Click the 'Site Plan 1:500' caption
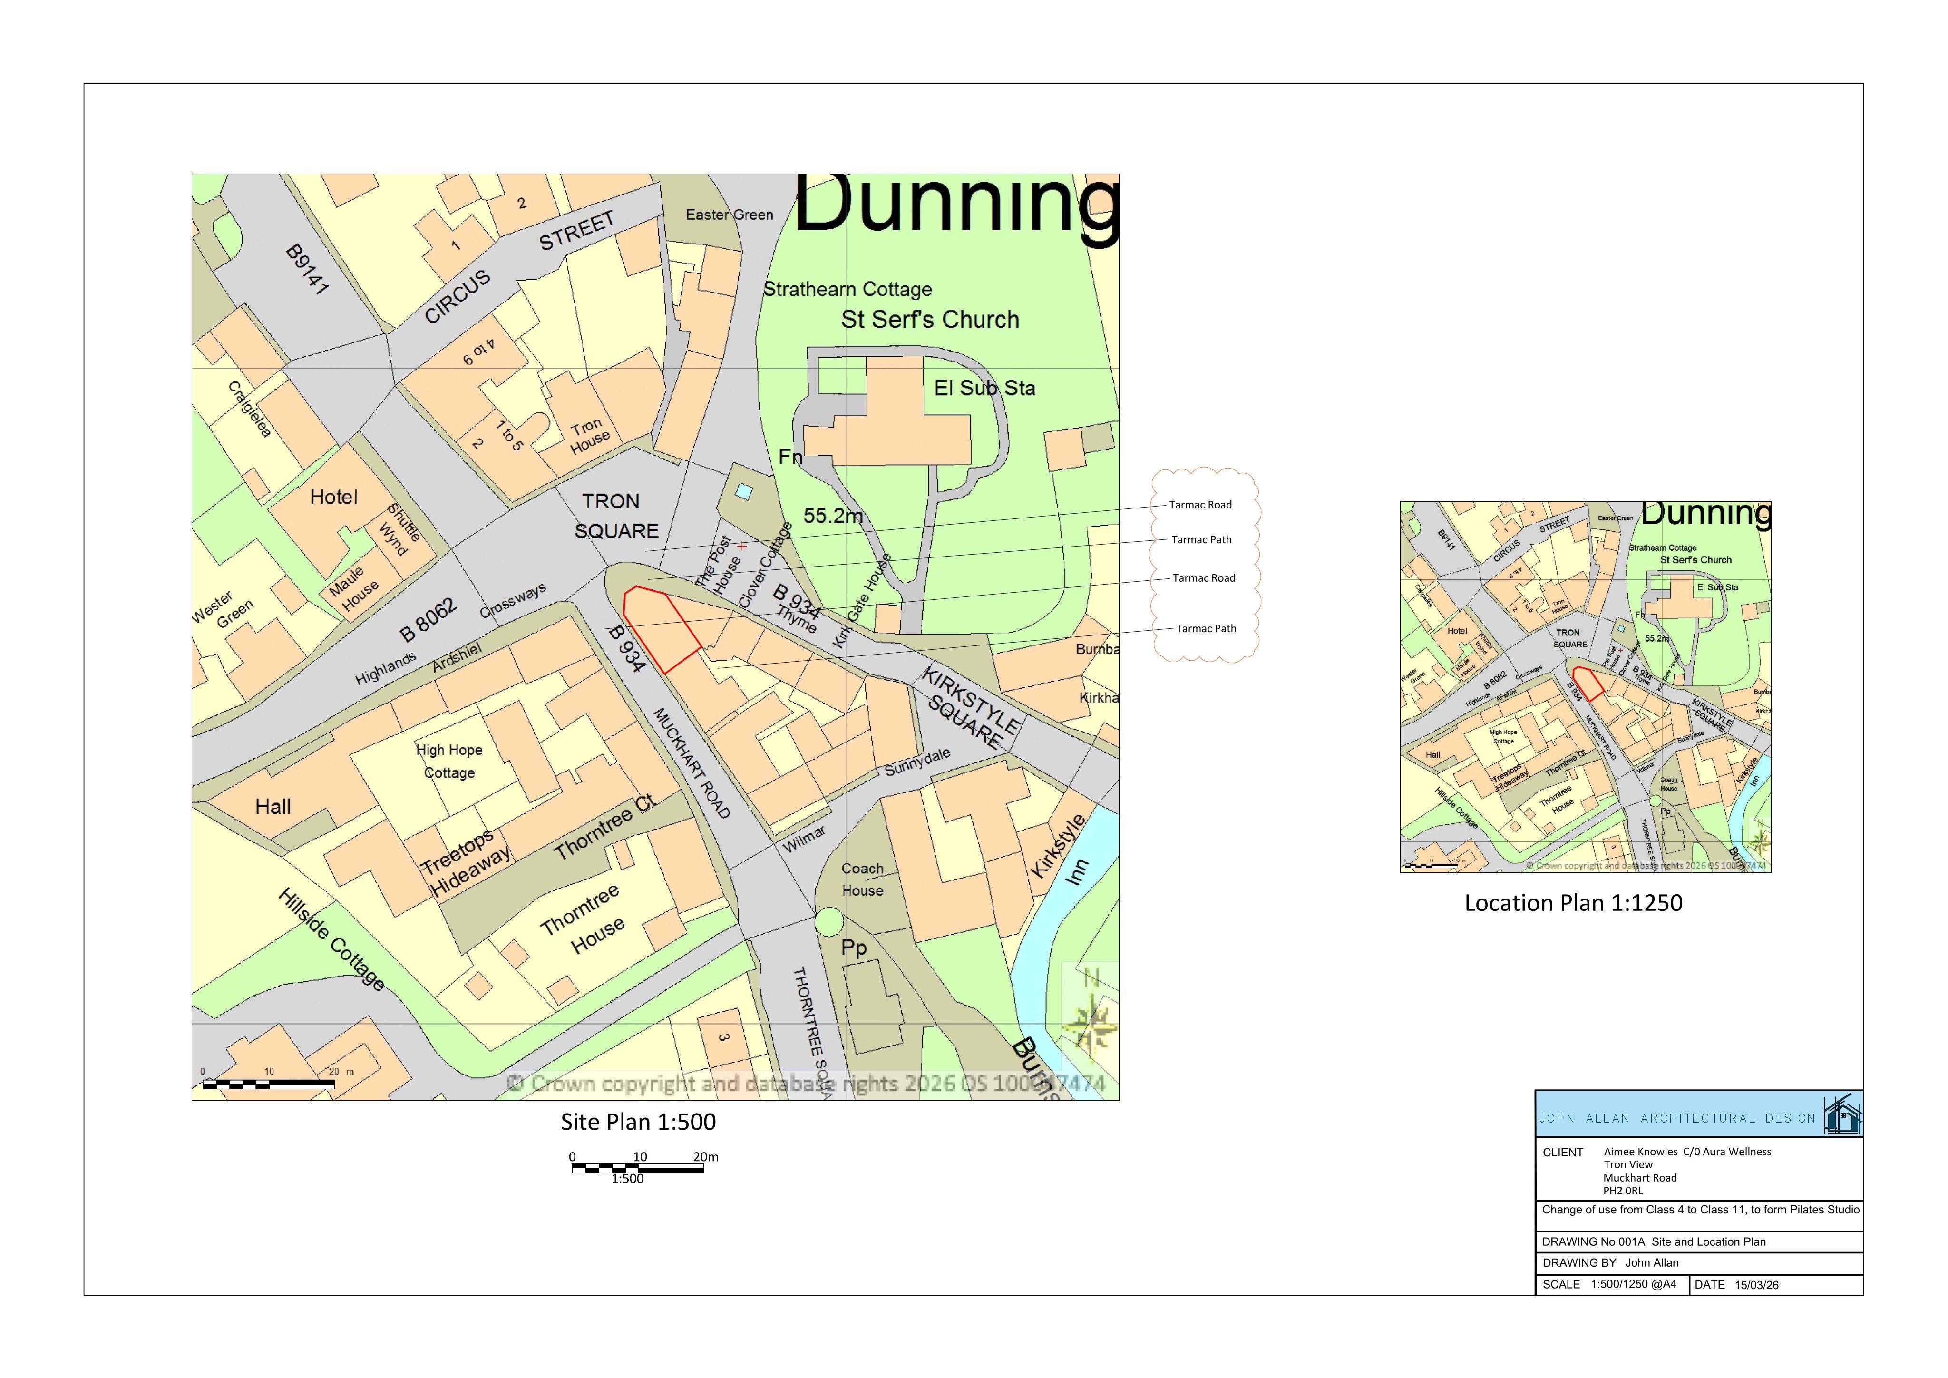 638,1122
